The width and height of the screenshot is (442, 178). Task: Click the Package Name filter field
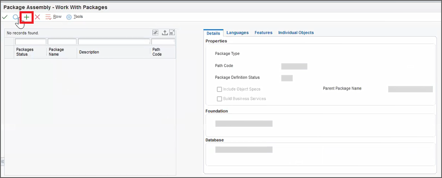click(x=62, y=42)
